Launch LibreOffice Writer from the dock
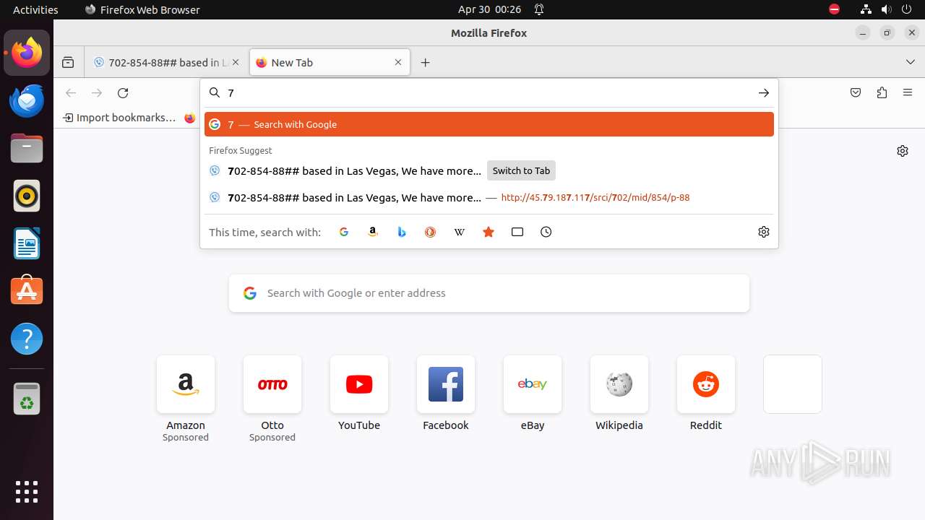Image resolution: width=925 pixels, height=520 pixels. click(27, 243)
